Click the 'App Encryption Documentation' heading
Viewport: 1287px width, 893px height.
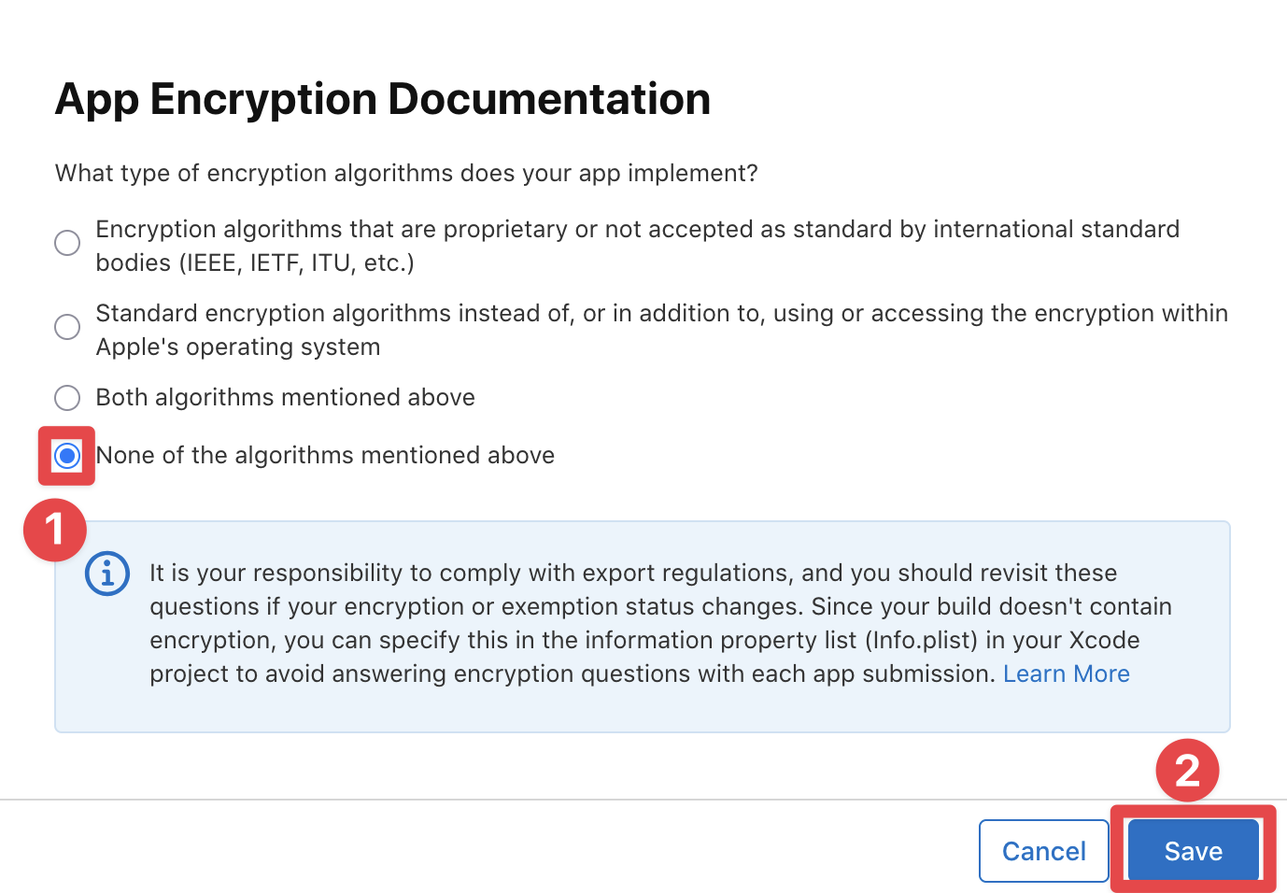pos(383,98)
